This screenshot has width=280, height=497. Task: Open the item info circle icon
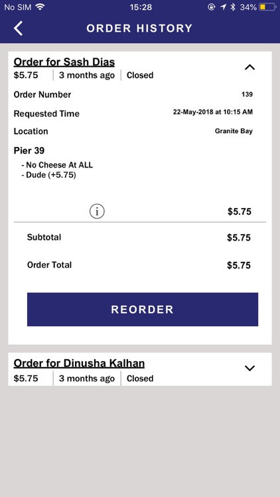97,211
